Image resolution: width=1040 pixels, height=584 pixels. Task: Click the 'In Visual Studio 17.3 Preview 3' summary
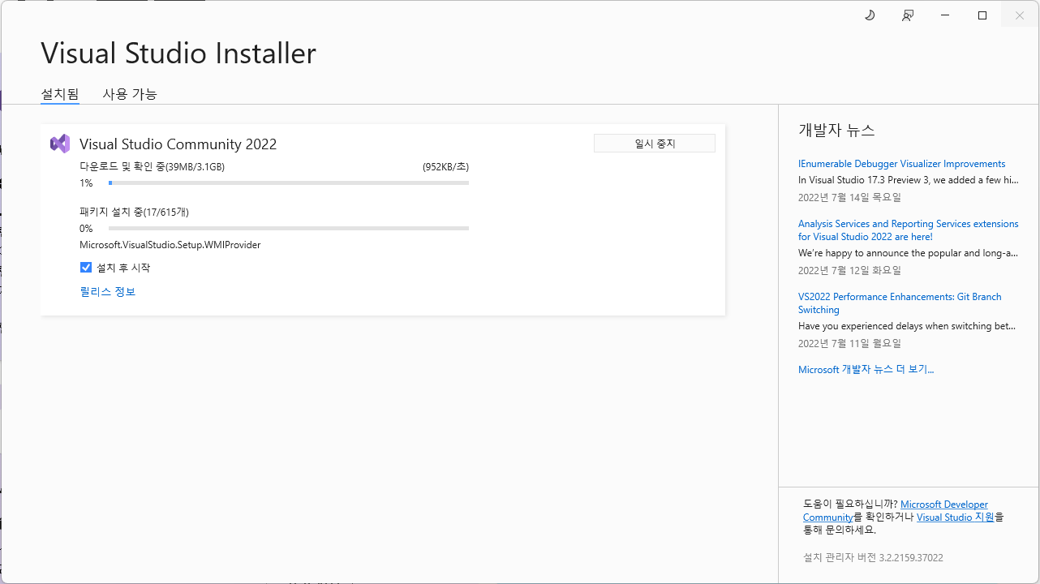(908, 180)
